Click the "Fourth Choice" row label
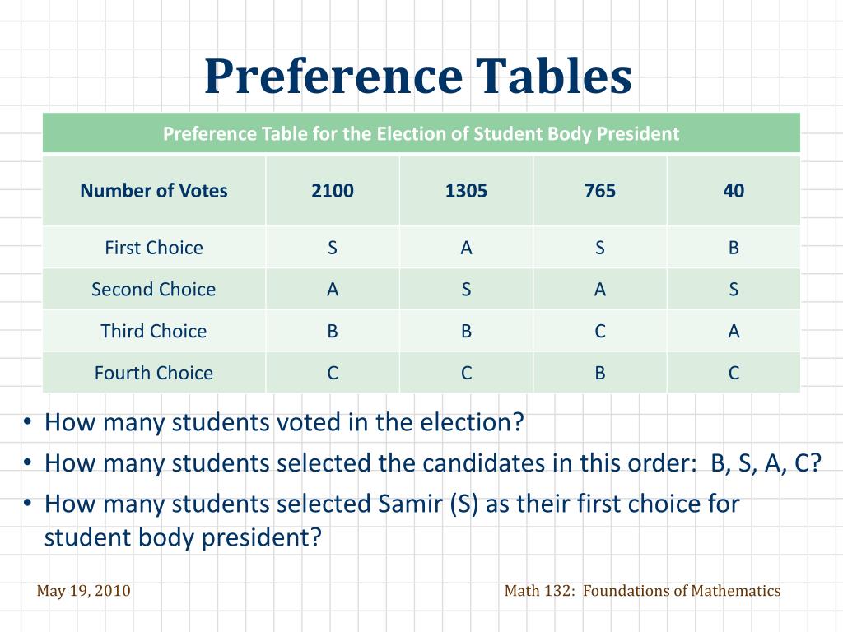843x632 pixels. pos(154,373)
